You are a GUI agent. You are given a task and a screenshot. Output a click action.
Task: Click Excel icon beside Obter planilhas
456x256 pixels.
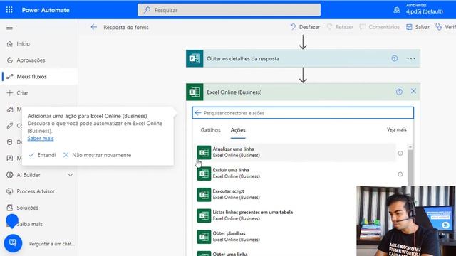pyautogui.click(x=204, y=237)
